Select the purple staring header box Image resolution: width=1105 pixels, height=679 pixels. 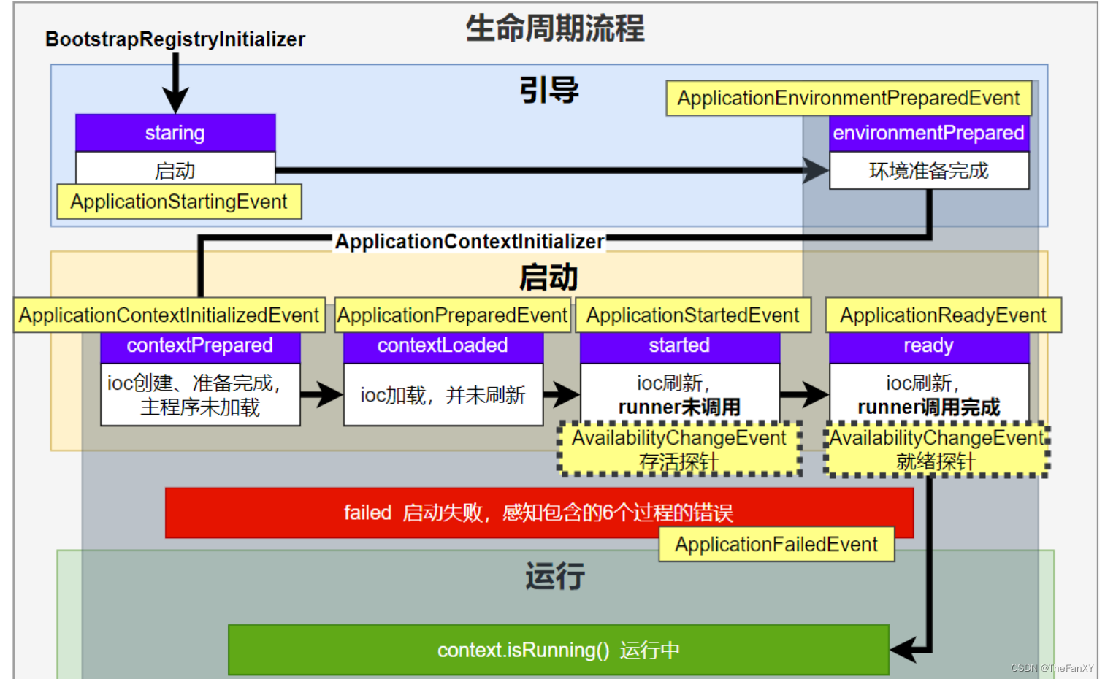tap(175, 133)
